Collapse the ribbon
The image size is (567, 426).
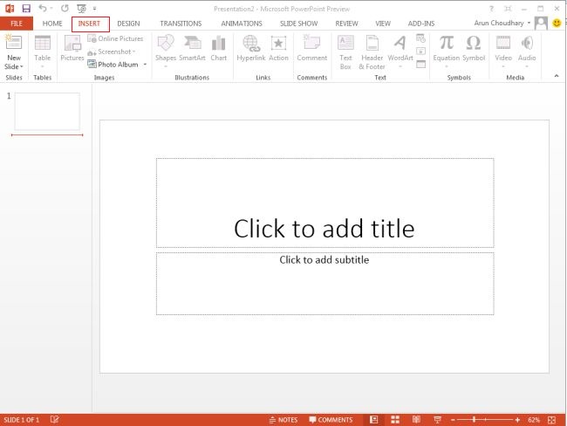click(557, 76)
